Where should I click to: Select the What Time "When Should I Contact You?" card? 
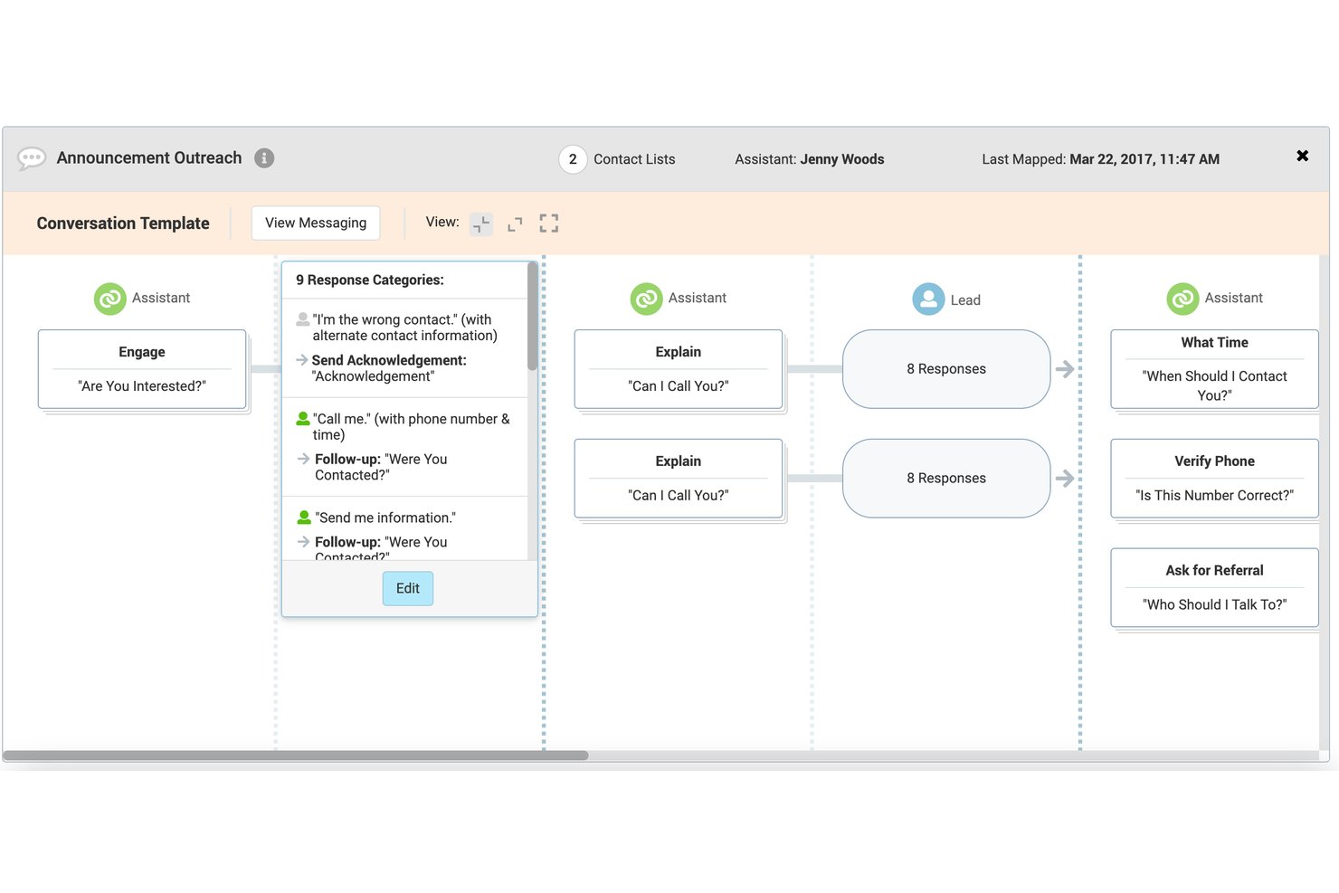coord(1214,369)
